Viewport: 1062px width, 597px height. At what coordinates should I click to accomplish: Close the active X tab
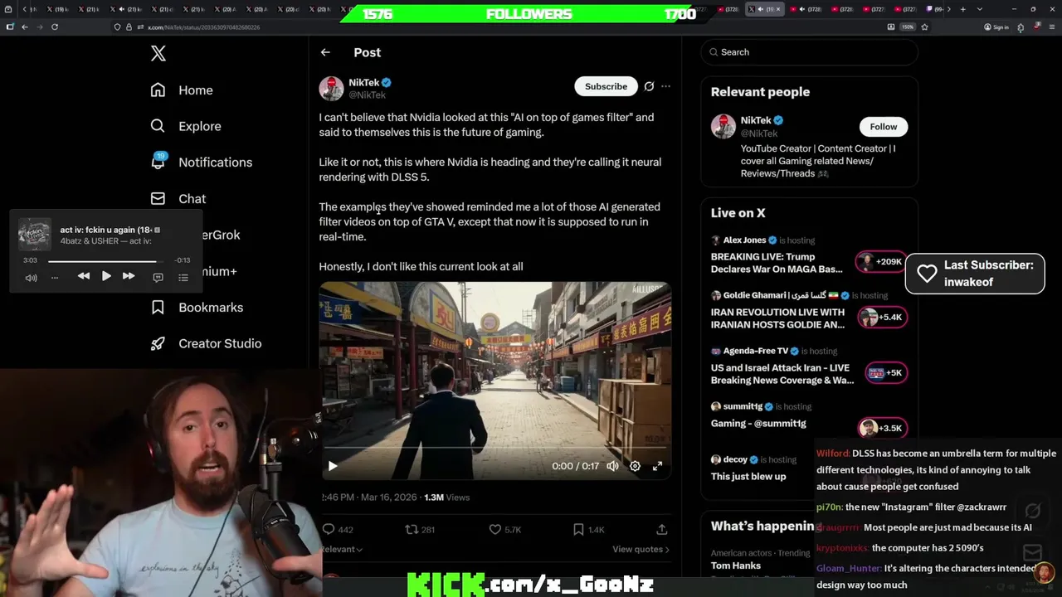[x=777, y=9]
